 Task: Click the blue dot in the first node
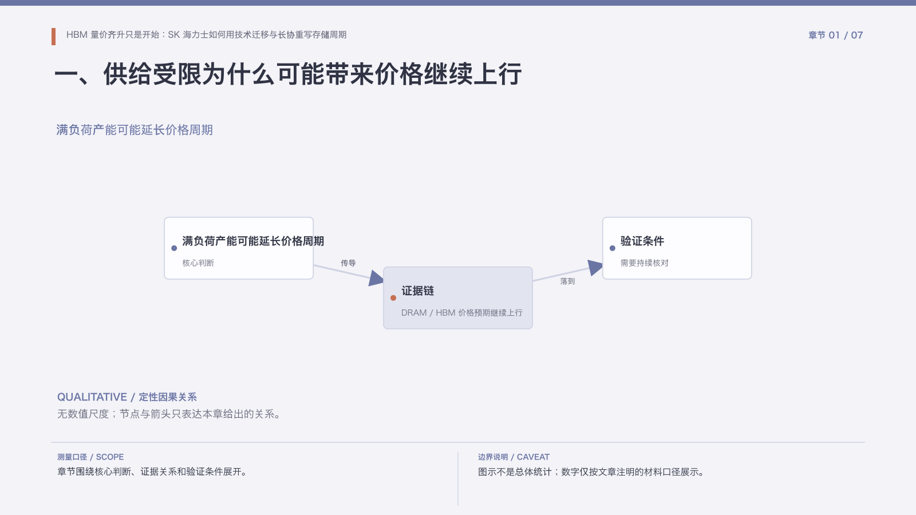tap(174, 248)
